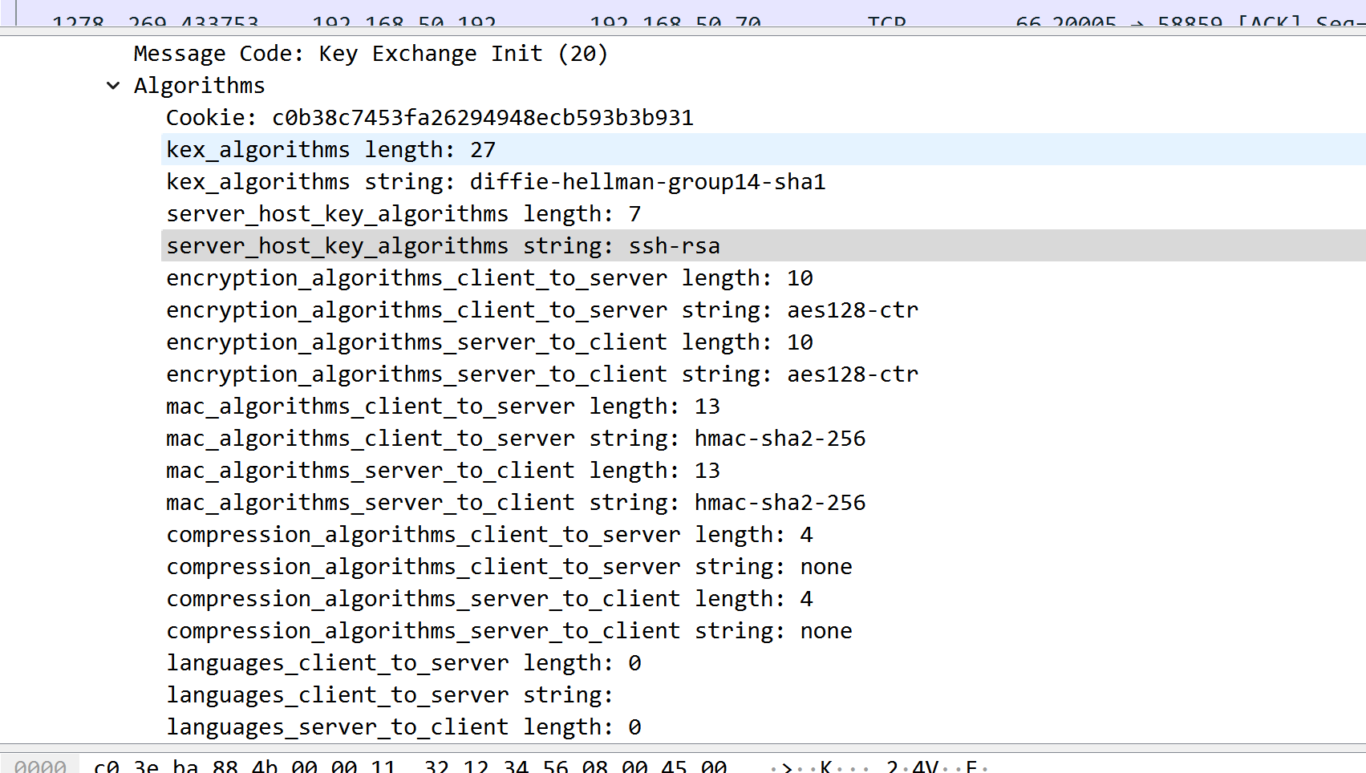
Task: Click server_host_key_algorithms string ssh-rsa row
Action: click(x=443, y=246)
